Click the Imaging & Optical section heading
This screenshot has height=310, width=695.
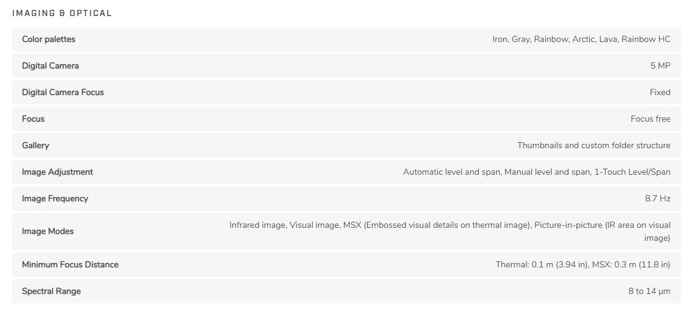point(62,14)
